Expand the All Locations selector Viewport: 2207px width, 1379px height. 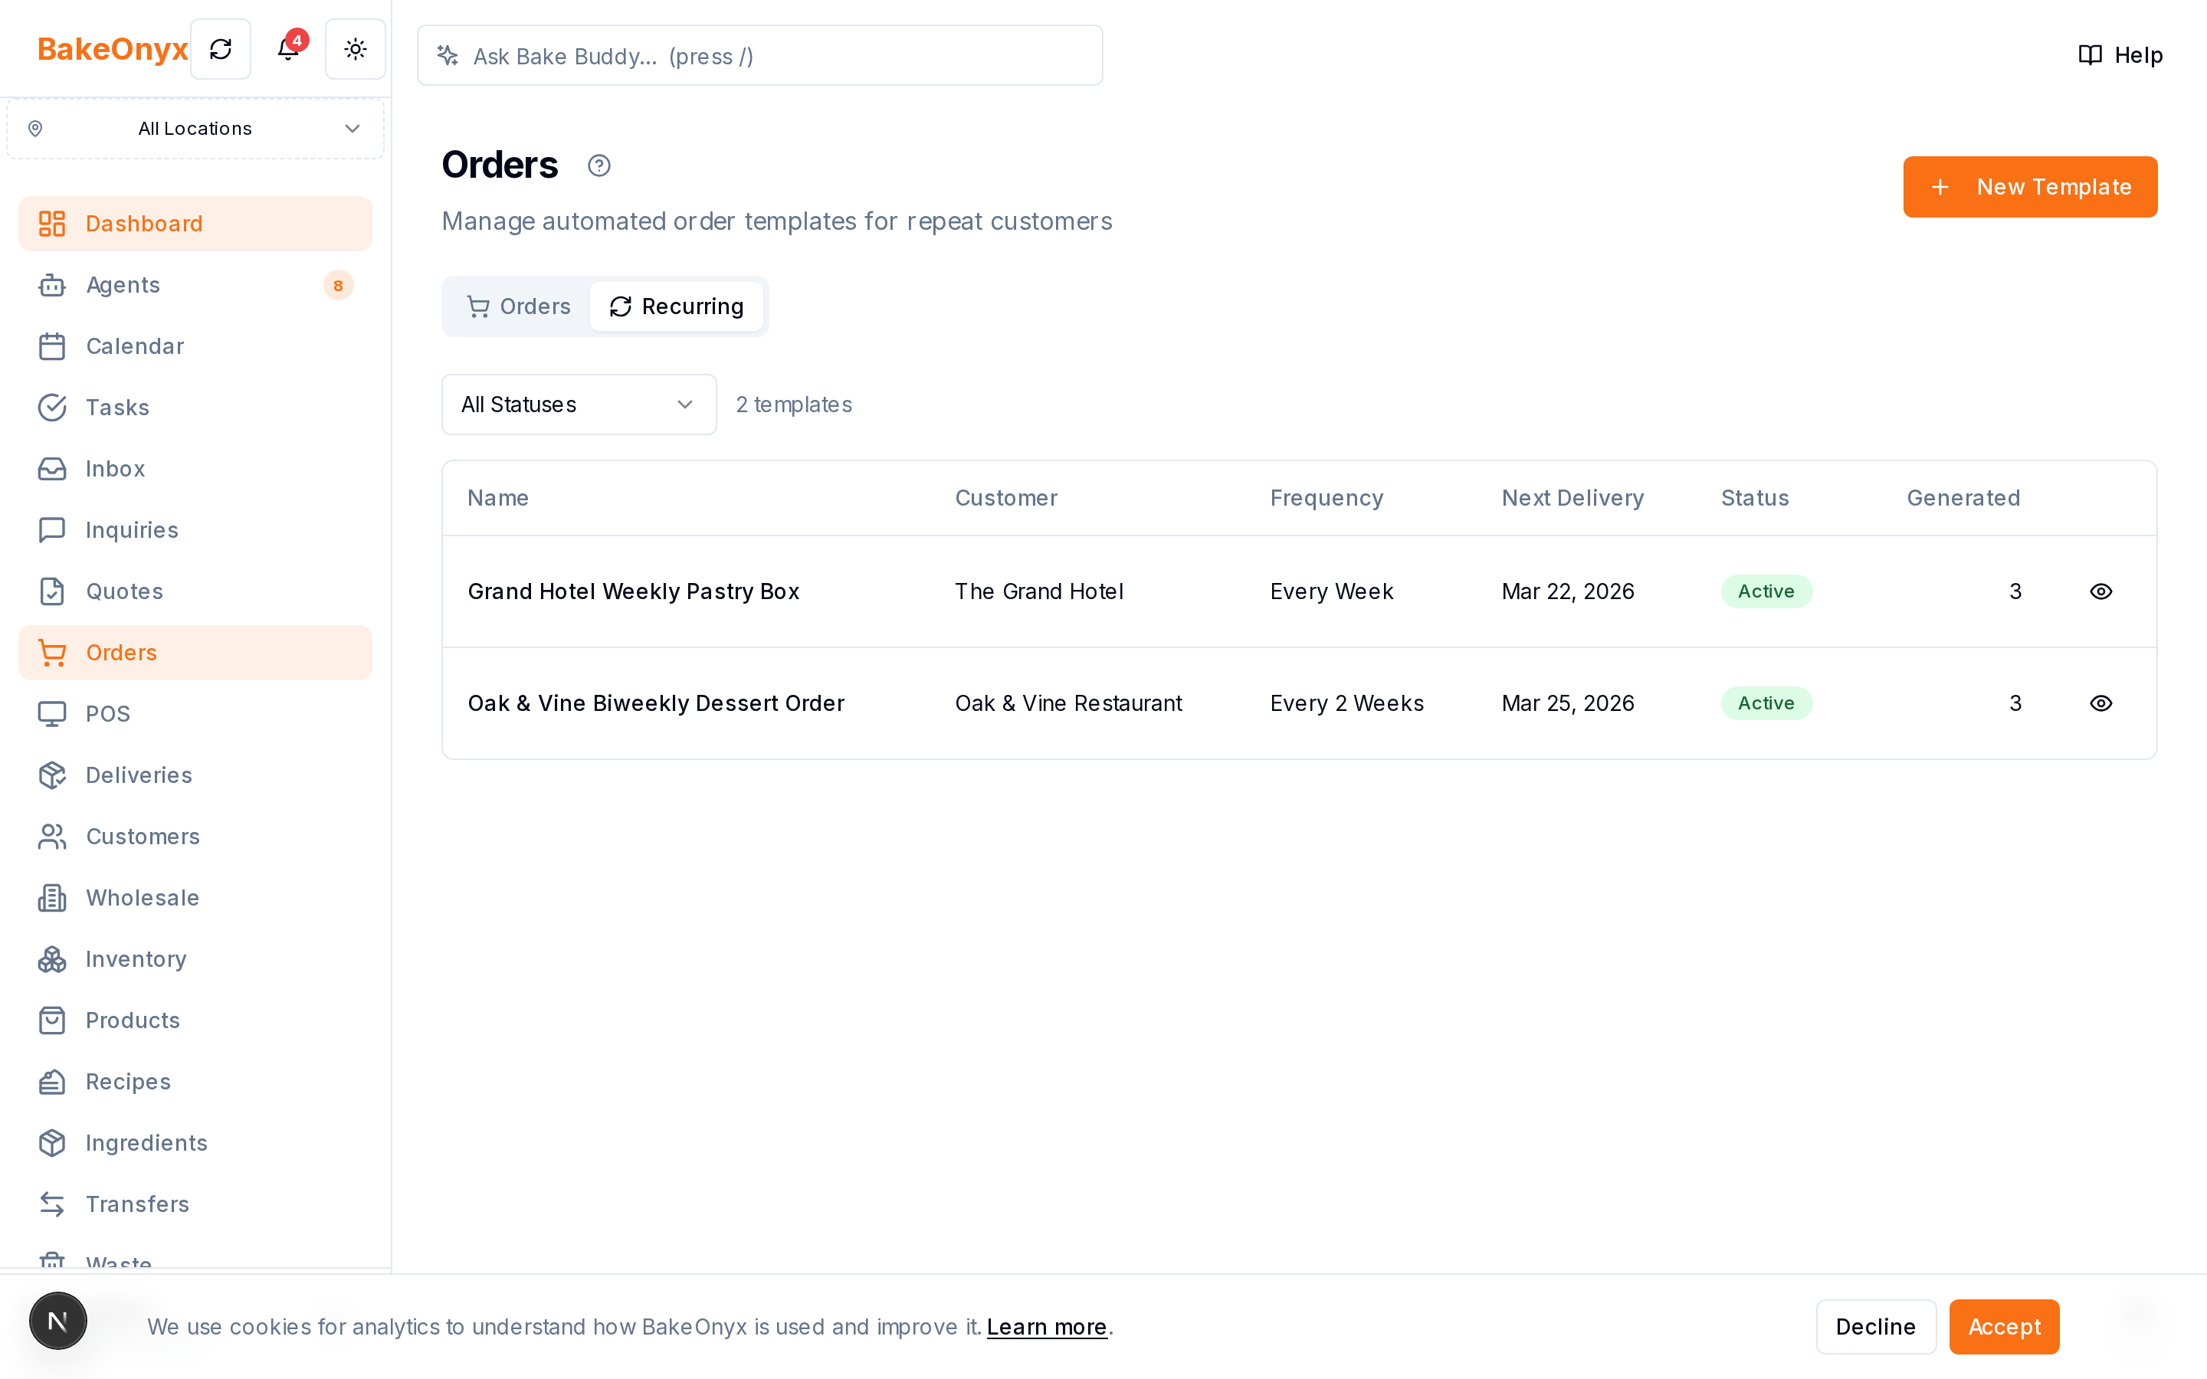pyautogui.click(x=195, y=129)
